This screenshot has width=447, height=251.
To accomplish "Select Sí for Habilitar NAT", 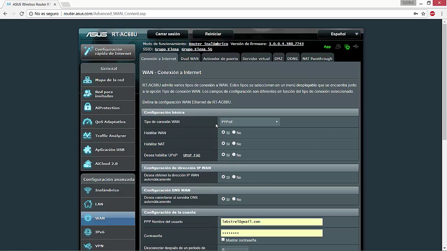I will tap(223, 143).
